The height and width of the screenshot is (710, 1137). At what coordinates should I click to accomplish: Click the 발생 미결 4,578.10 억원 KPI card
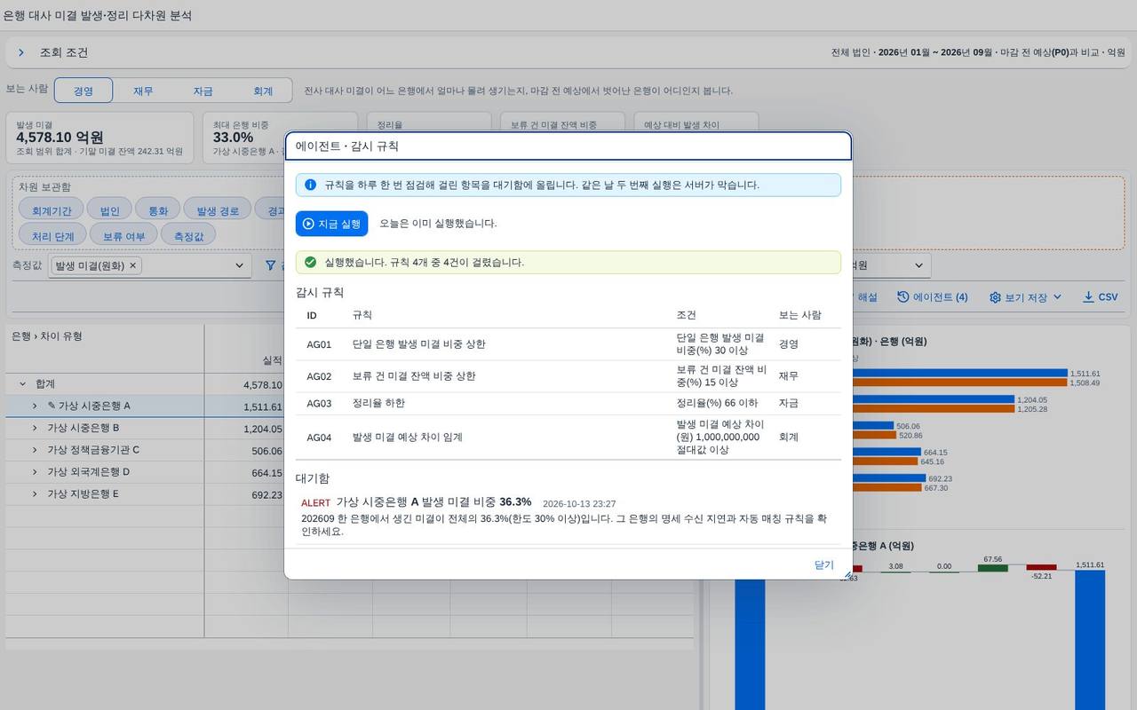click(99, 138)
